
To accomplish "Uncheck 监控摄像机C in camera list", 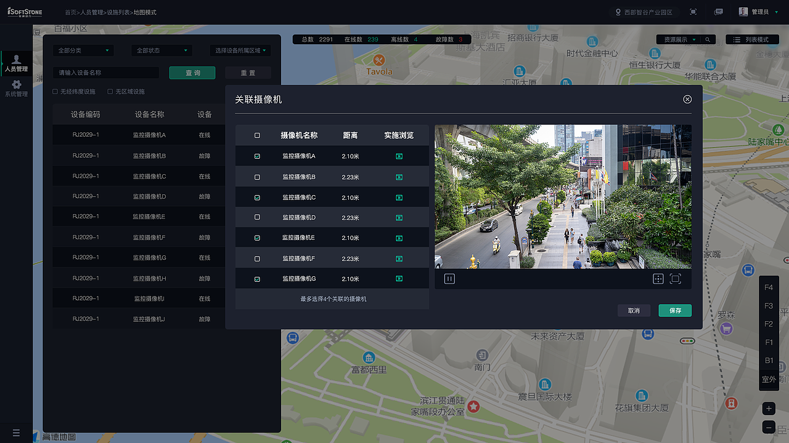I will pyautogui.click(x=257, y=198).
